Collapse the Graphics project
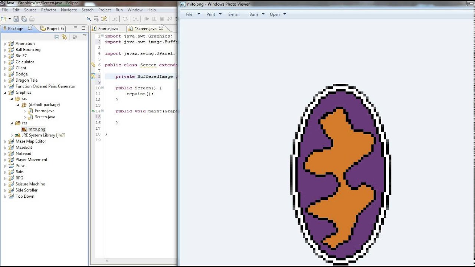 pos(5,93)
